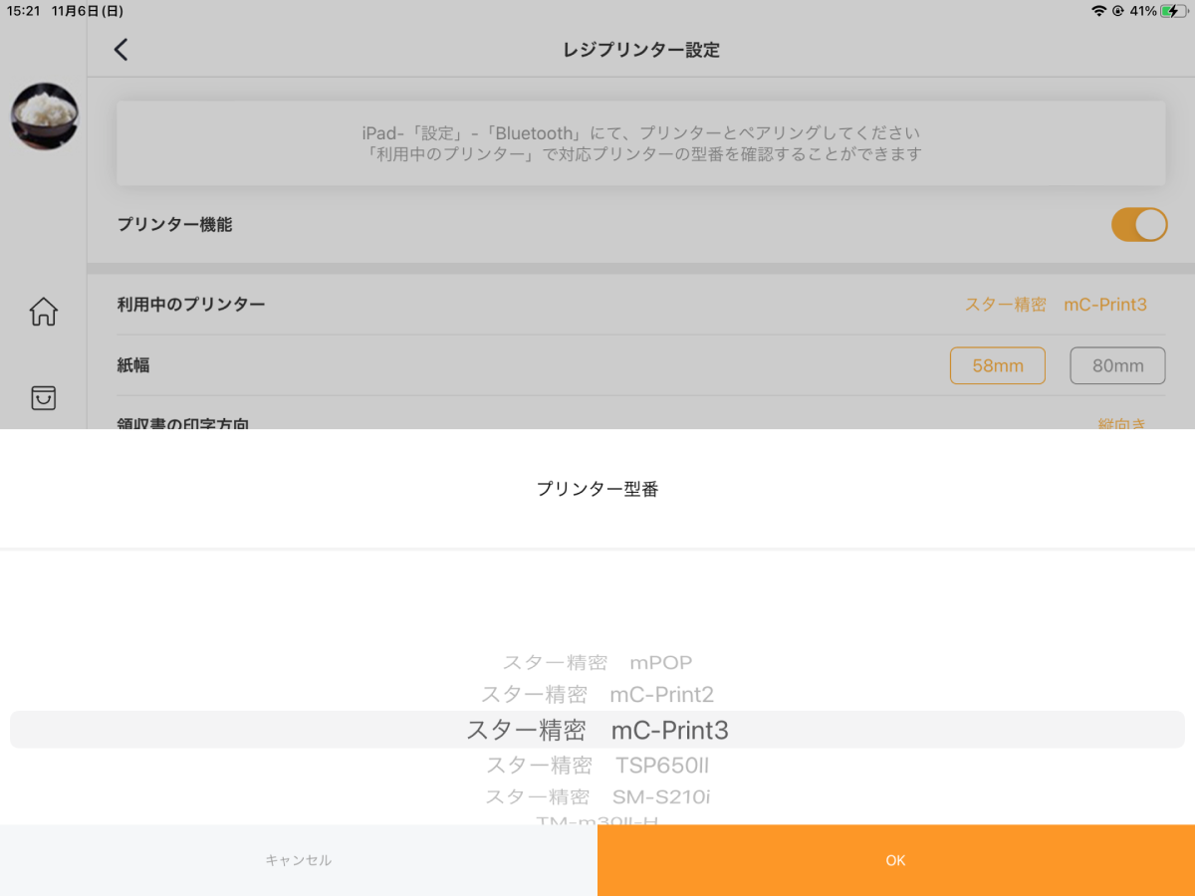Image resolution: width=1195 pixels, height=896 pixels.
Task: Open the shopping bag icon in sidebar
Action: coord(43,397)
